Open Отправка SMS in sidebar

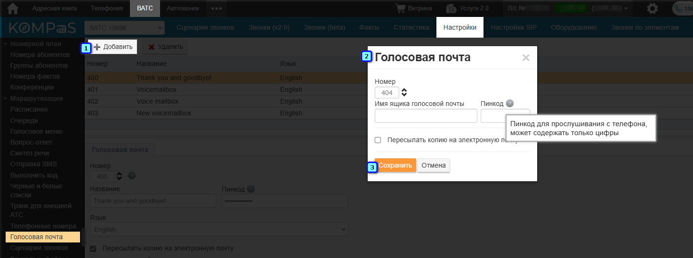(x=33, y=164)
